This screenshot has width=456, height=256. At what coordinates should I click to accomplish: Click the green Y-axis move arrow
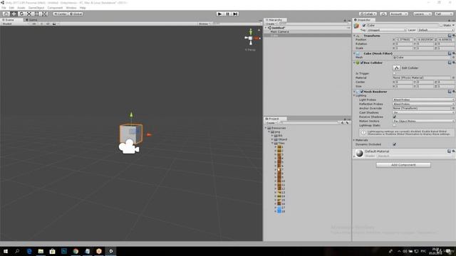(x=131, y=114)
